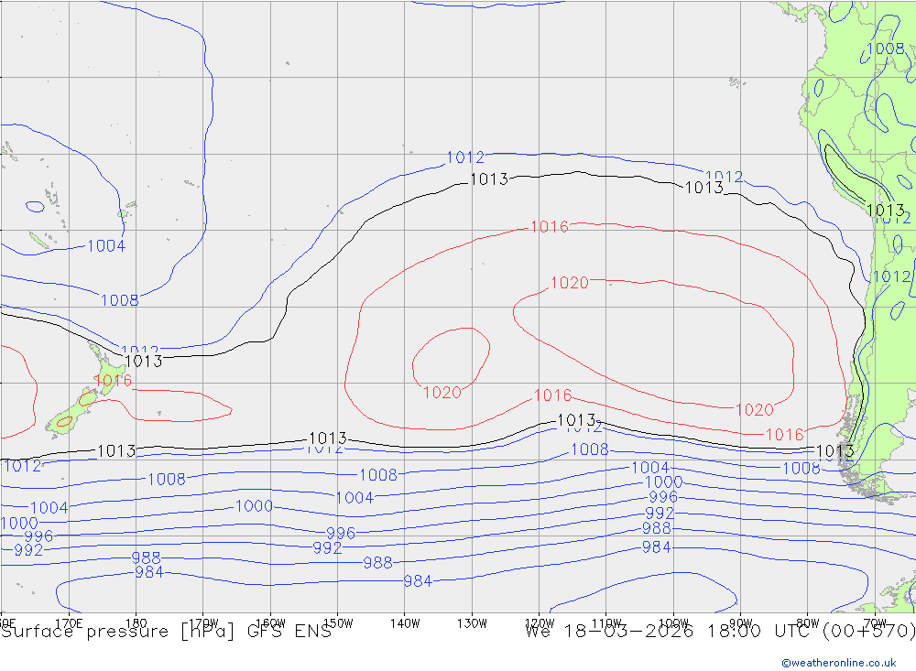Click the 150W longitude label
The height and width of the screenshot is (671, 916).
338,623
